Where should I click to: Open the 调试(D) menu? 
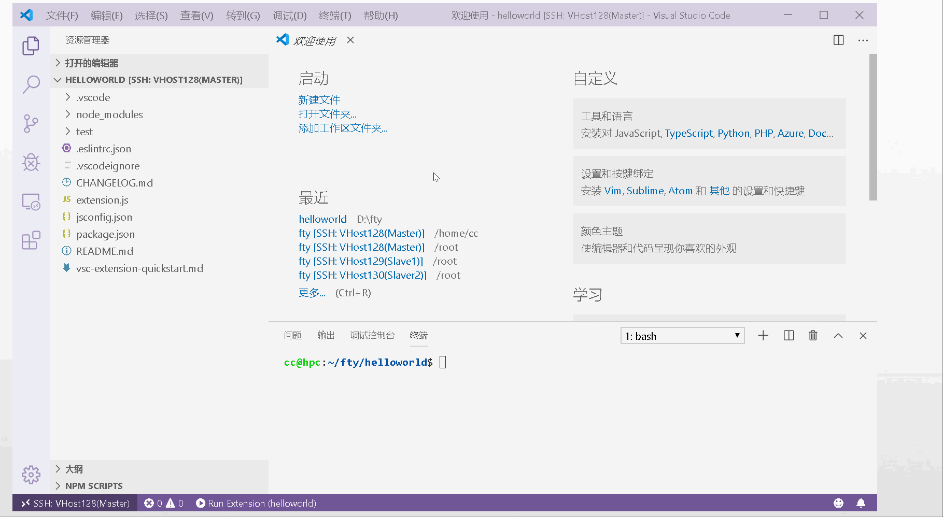pyautogui.click(x=290, y=16)
